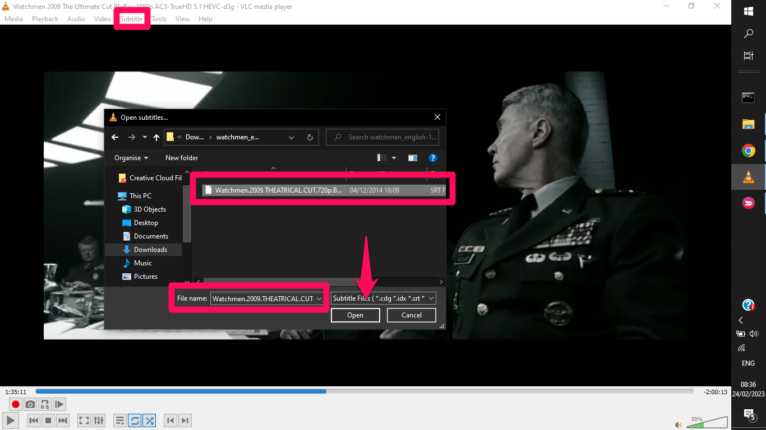Viewport: 766px width, 430px height.
Task: Click the Open button
Action: click(356, 315)
